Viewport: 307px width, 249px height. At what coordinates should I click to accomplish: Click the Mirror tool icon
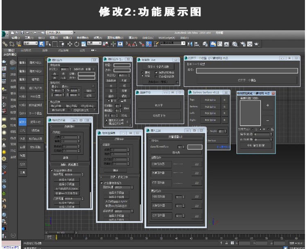[x=190, y=44]
